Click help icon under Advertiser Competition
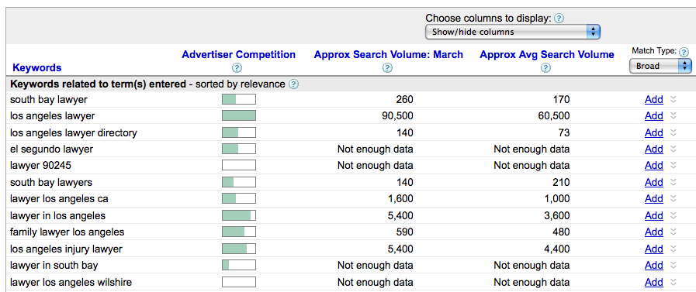Viewport: 696px width, 292px height. [237, 68]
